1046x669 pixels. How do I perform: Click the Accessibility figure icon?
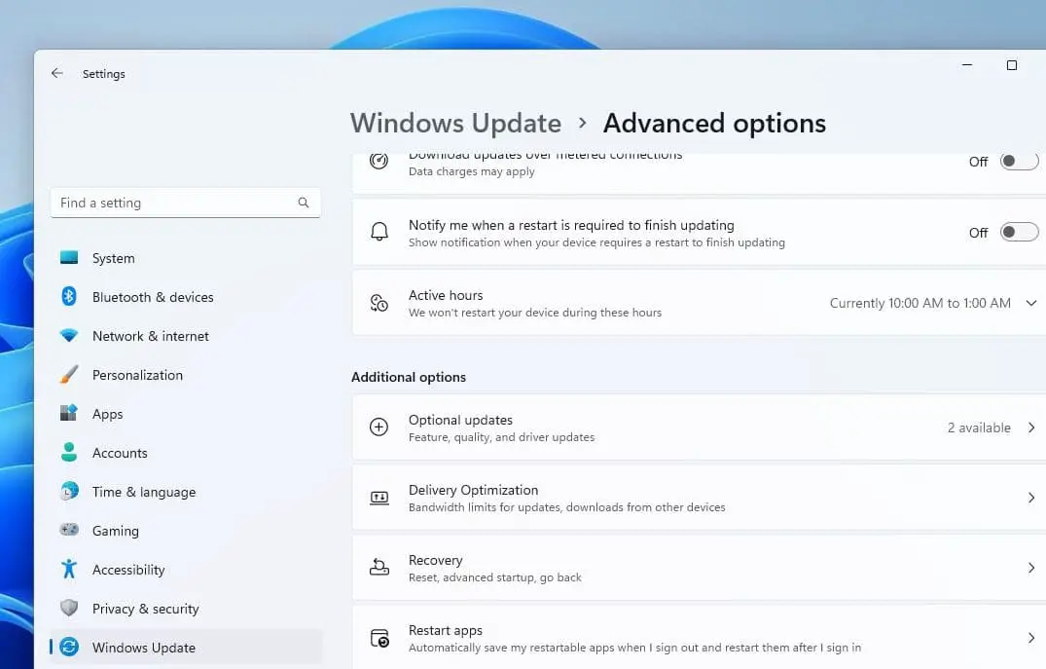point(69,569)
